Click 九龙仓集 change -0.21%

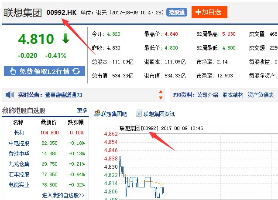(x=77, y=164)
